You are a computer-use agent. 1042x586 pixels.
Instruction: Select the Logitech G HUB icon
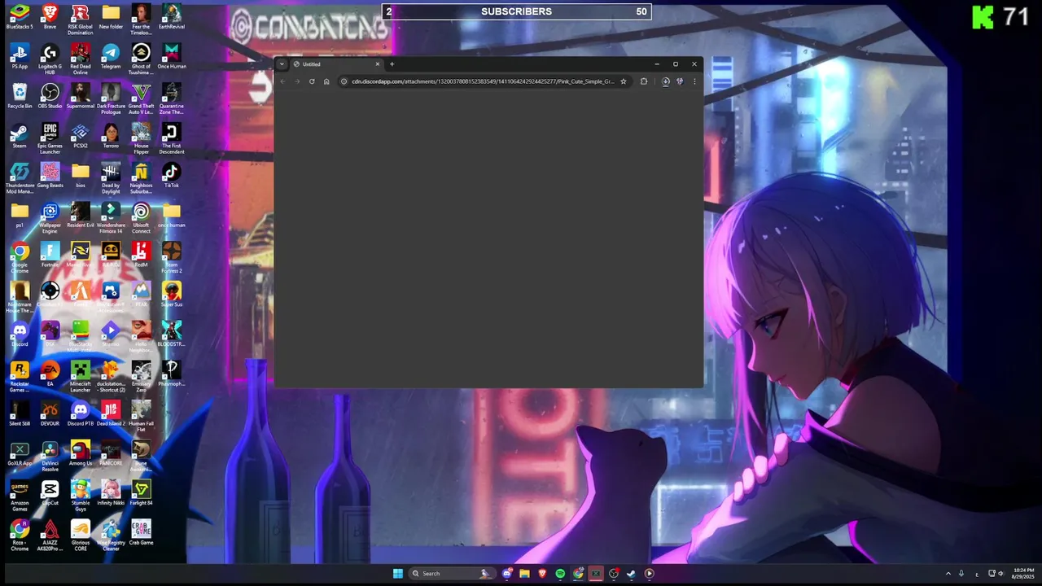[50, 59]
